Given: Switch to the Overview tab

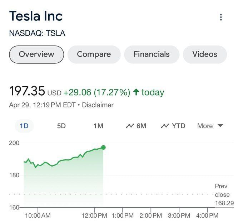Looking at the screenshot, I should (x=36, y=54).
